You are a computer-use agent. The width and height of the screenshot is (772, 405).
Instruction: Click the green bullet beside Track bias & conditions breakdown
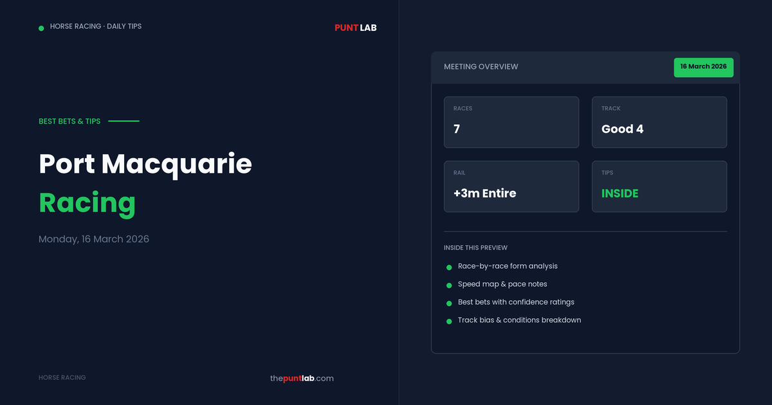[x=449, y=321]
